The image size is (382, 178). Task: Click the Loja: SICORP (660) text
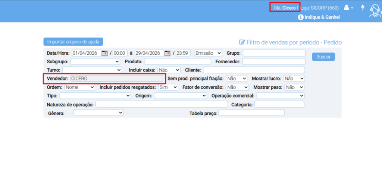[319, 8]
